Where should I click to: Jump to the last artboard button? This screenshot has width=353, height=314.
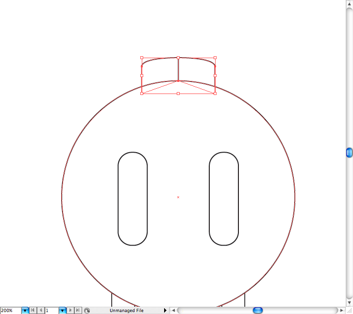pos(78,310)
